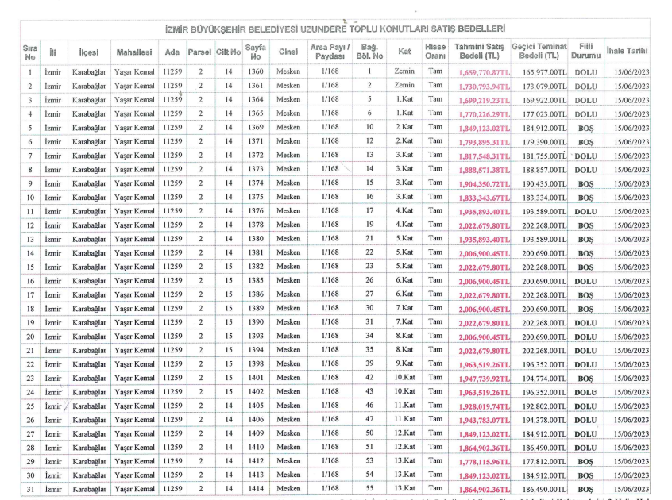Select the price 1,928,019.74TL
The image size is (672, 500).
click(485, 406)
